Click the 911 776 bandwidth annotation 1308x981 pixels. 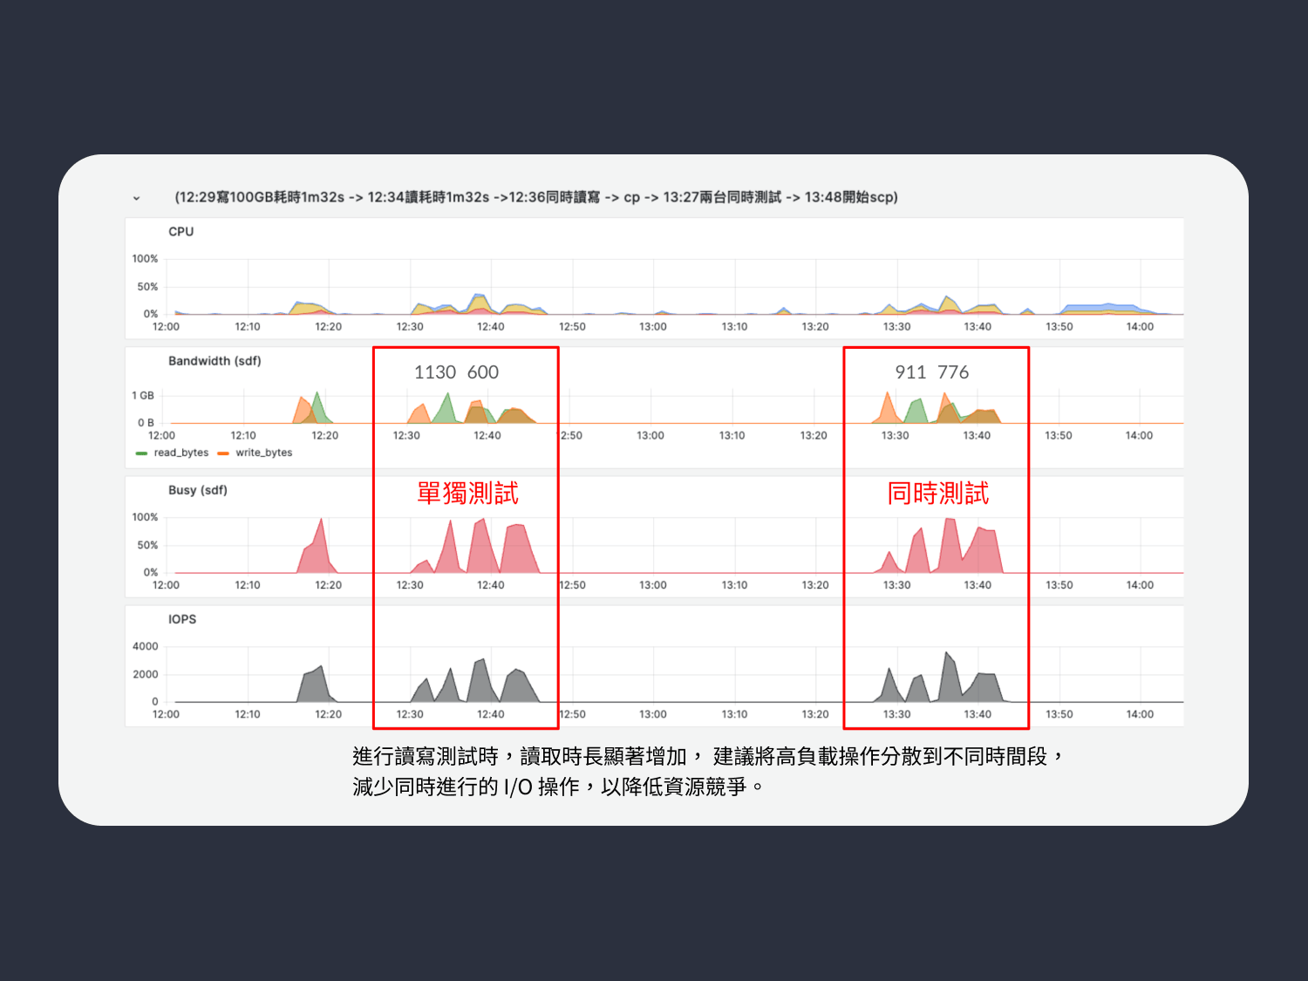coord(931,372)
